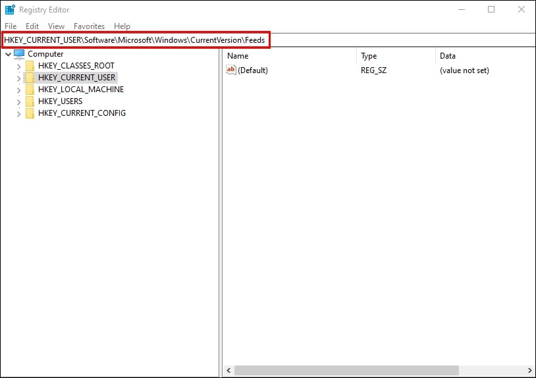536x378 pixels.
Task: Open the Edit menu
Action: click(32, 26)
